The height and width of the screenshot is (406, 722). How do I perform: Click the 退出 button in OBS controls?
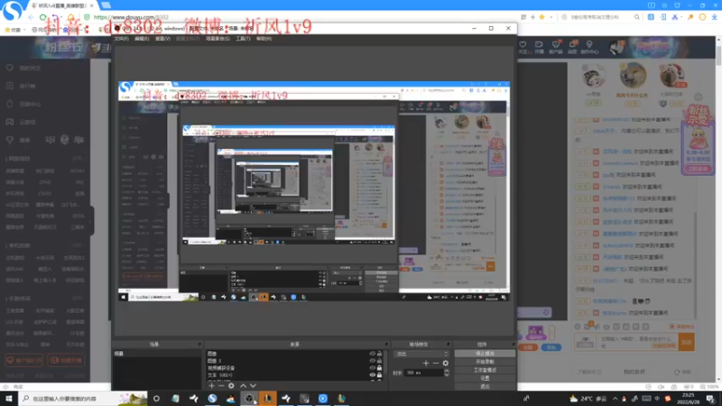pos(485,387)
